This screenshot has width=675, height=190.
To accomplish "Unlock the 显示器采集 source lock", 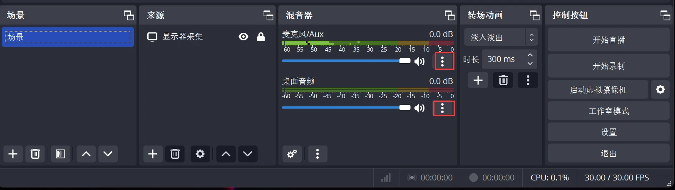I will 261,37.
